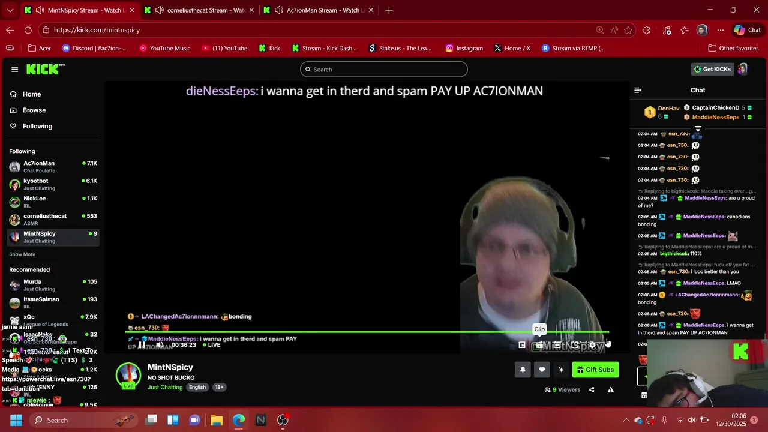Open favorites list icon in toolbar
The width and height of the screenshot is (768, 432).
(685, 30)
